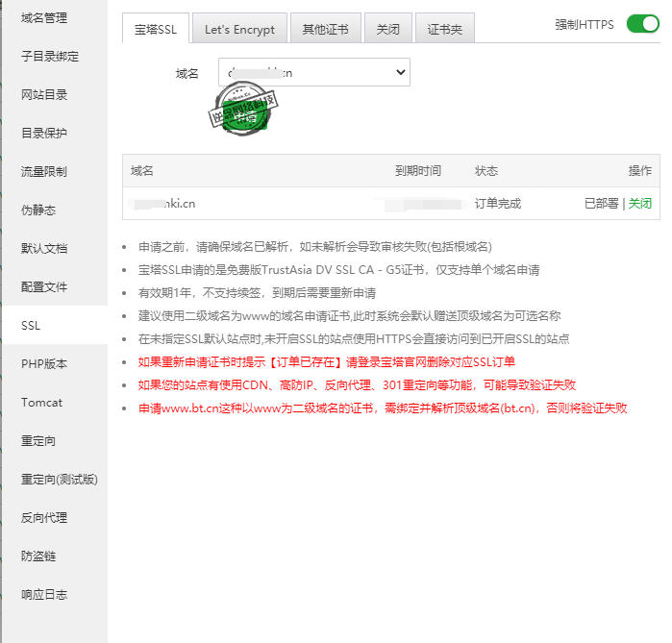Click the note starting with 申请之前
The image size is (672, 643).
click(315, 247)
